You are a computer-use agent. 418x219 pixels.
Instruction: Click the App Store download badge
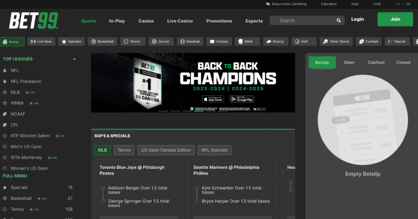[213, 99]
